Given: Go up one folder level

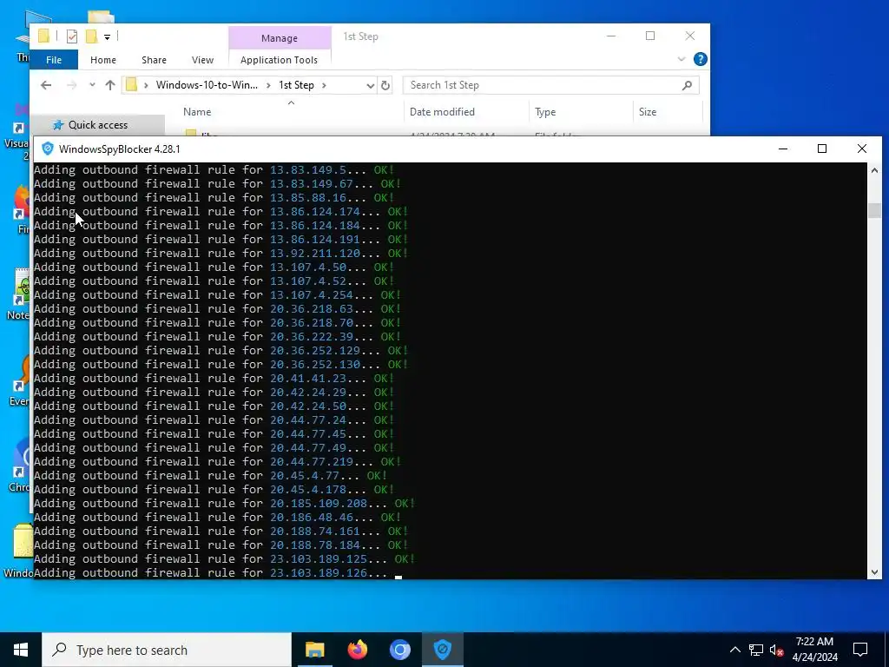Looking at the screenshot, I should (x=110, y=85).
